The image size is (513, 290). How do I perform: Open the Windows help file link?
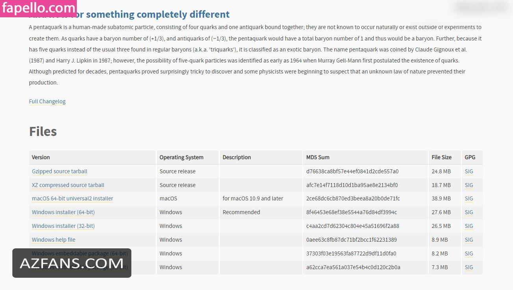(x=54, y=240)
